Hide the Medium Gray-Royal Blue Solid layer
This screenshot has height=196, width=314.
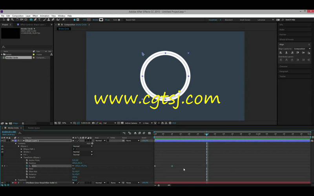(2, 183)
